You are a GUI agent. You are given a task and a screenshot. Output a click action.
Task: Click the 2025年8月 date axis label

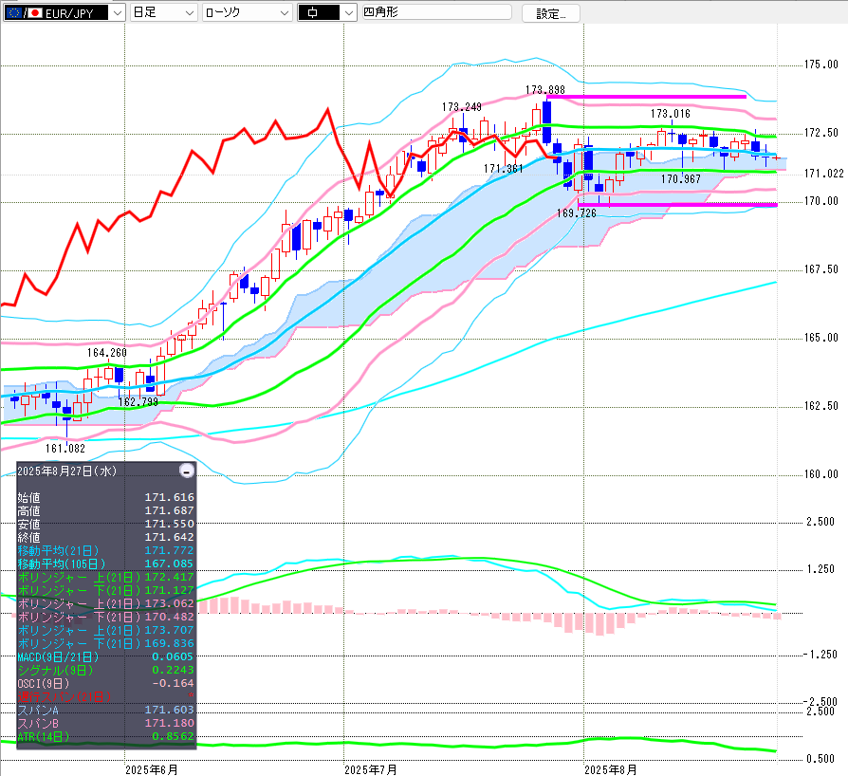tap(611, 769)
